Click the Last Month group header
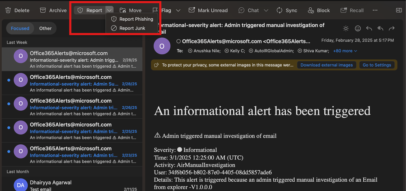406x191 pixels. click(18, 172)
